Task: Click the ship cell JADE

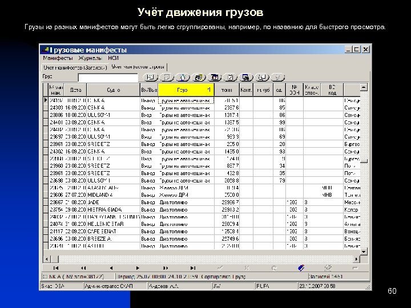Action: tap(114, 202)
